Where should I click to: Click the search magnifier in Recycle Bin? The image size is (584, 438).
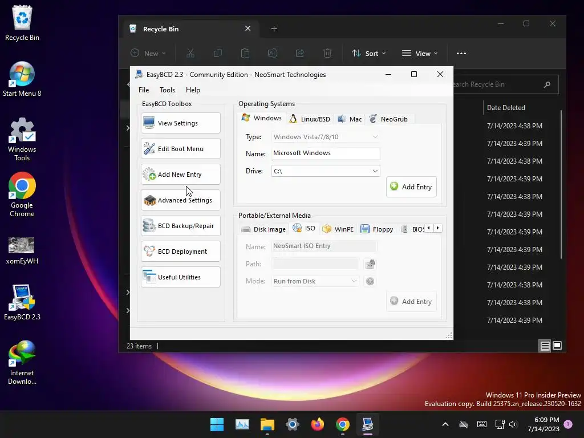click(x=547, y=84)
